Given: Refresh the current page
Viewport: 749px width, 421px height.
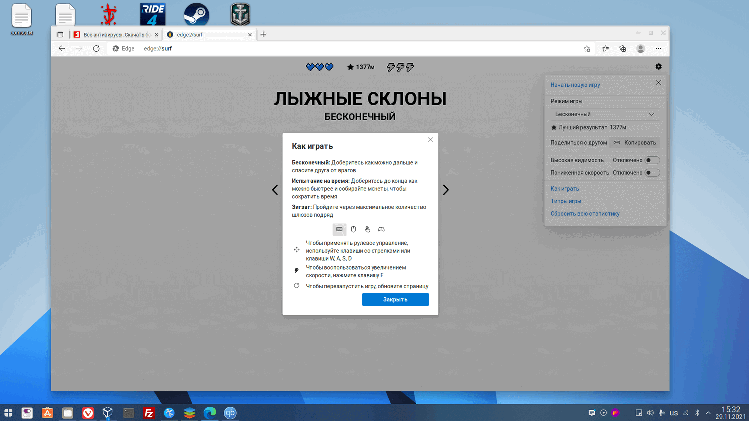Looking at the screenshot, I should tap(96, 49).
